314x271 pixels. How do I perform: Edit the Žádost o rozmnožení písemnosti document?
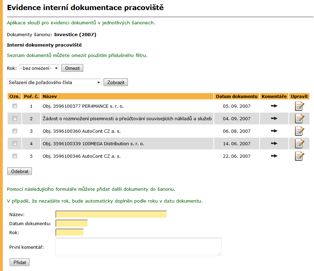click(x=299, y=118)
